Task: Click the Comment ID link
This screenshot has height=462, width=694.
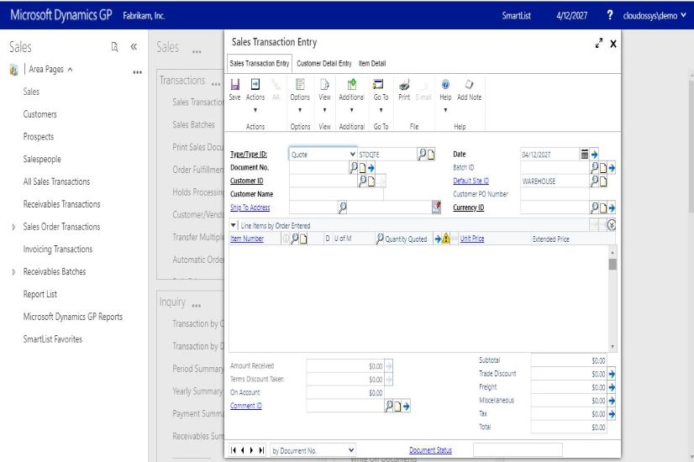Action: (x=246, y=406)
